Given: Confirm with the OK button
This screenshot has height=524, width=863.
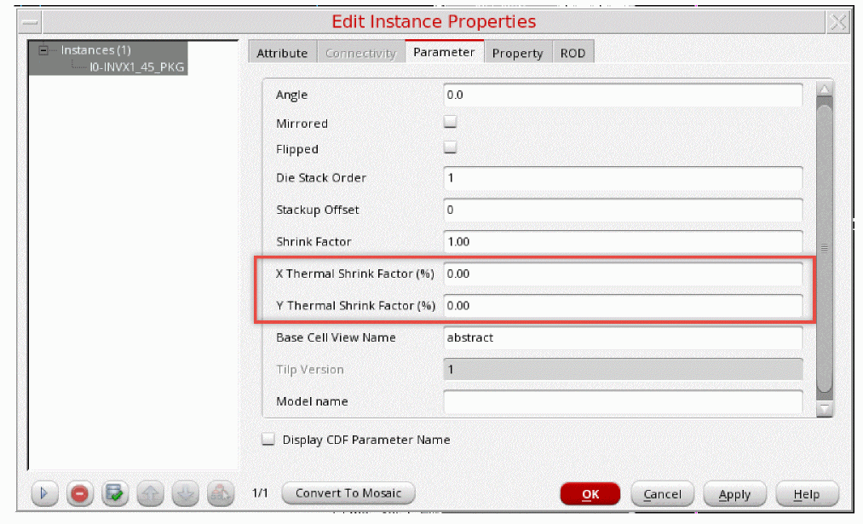Looking at the screenshot, I should pyautogui.click(x=590, y=494).
